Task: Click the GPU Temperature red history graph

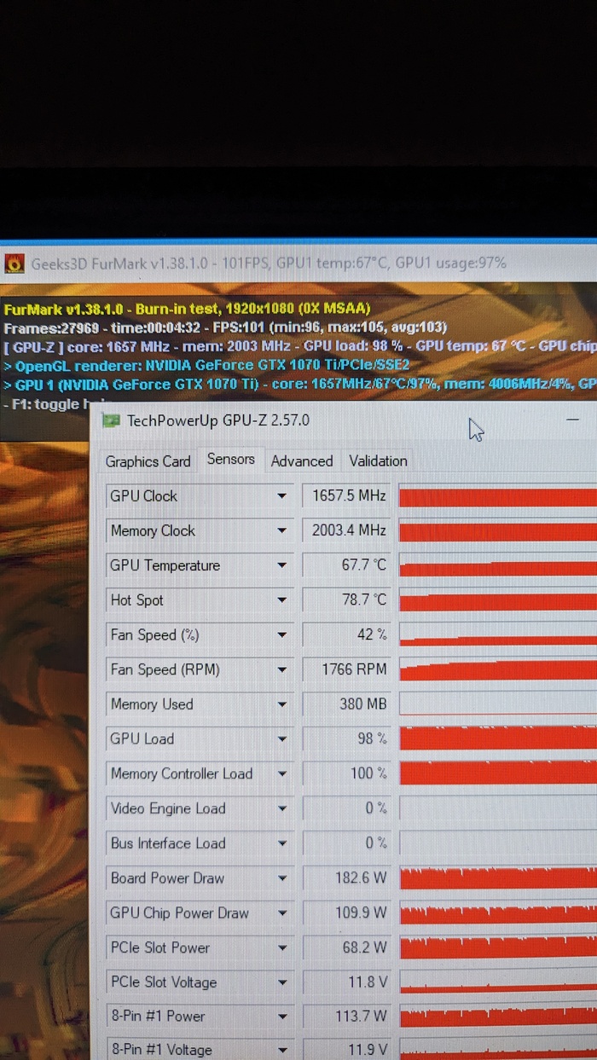Action: 497,566
